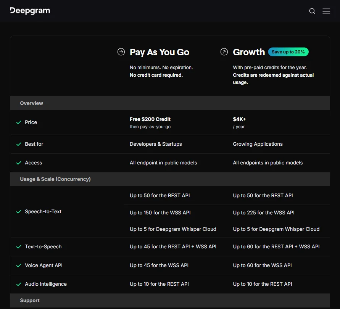The height and width of the screenshot is (309, 340).
Task: Click the Best for row label
Action: (x=34, y=144)
